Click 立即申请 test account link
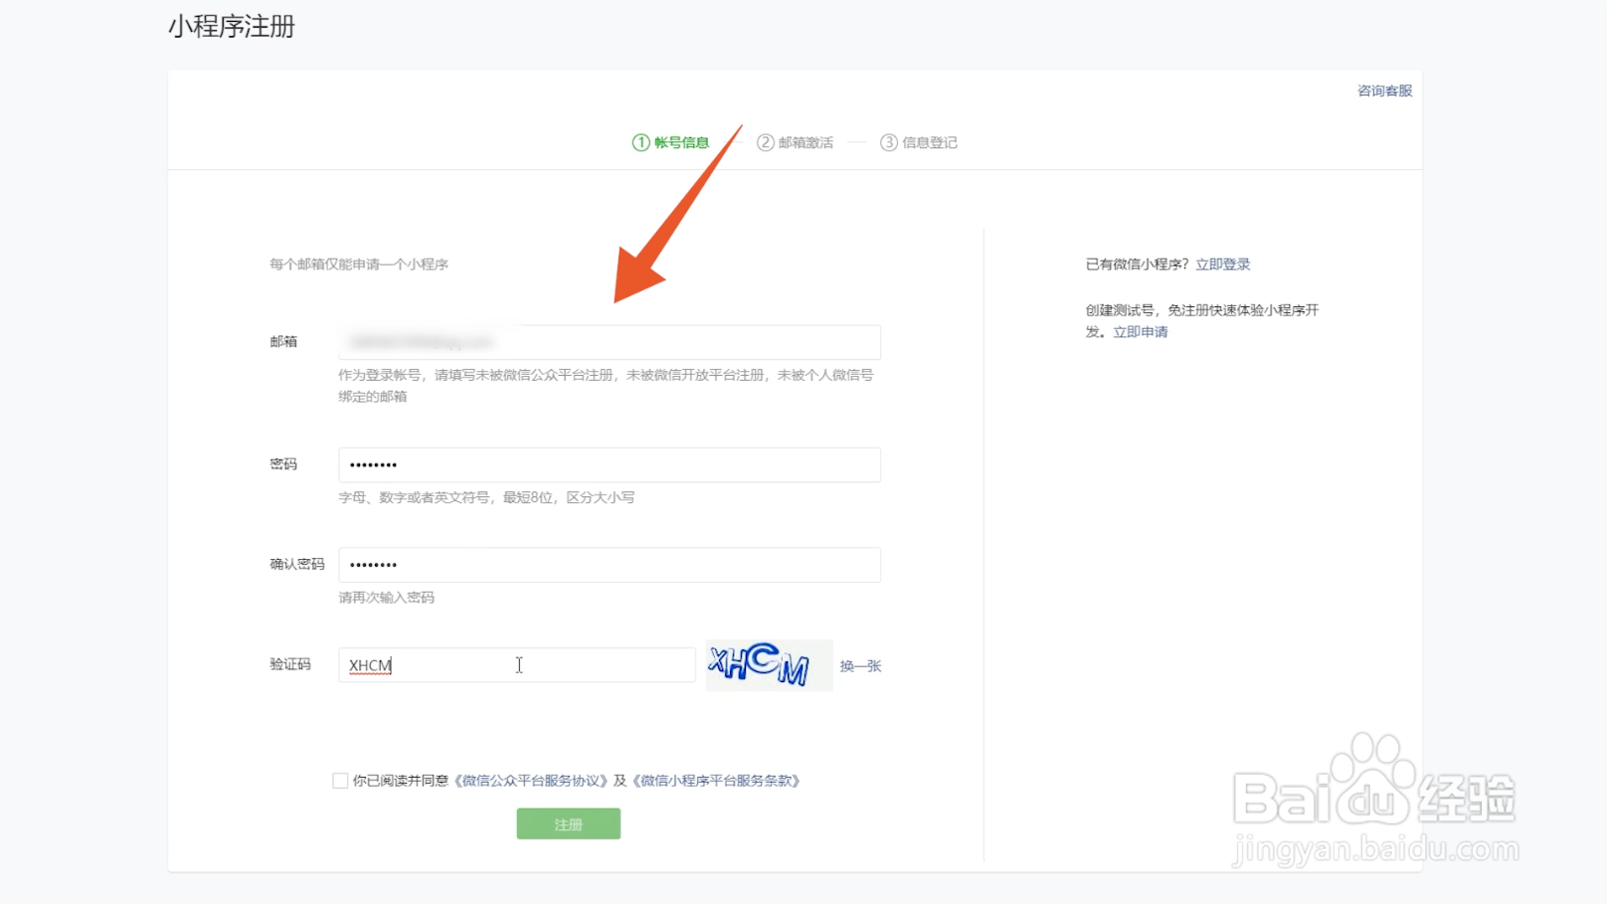This screenshot has width=1607, height=904. [x=1140, y=332]
